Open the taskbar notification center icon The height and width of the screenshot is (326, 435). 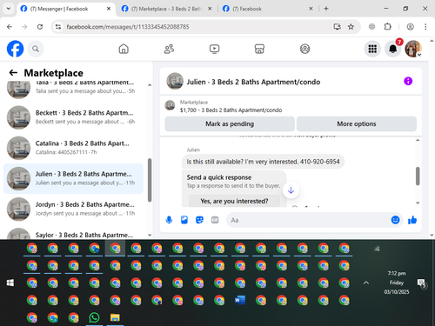(421, 283)
